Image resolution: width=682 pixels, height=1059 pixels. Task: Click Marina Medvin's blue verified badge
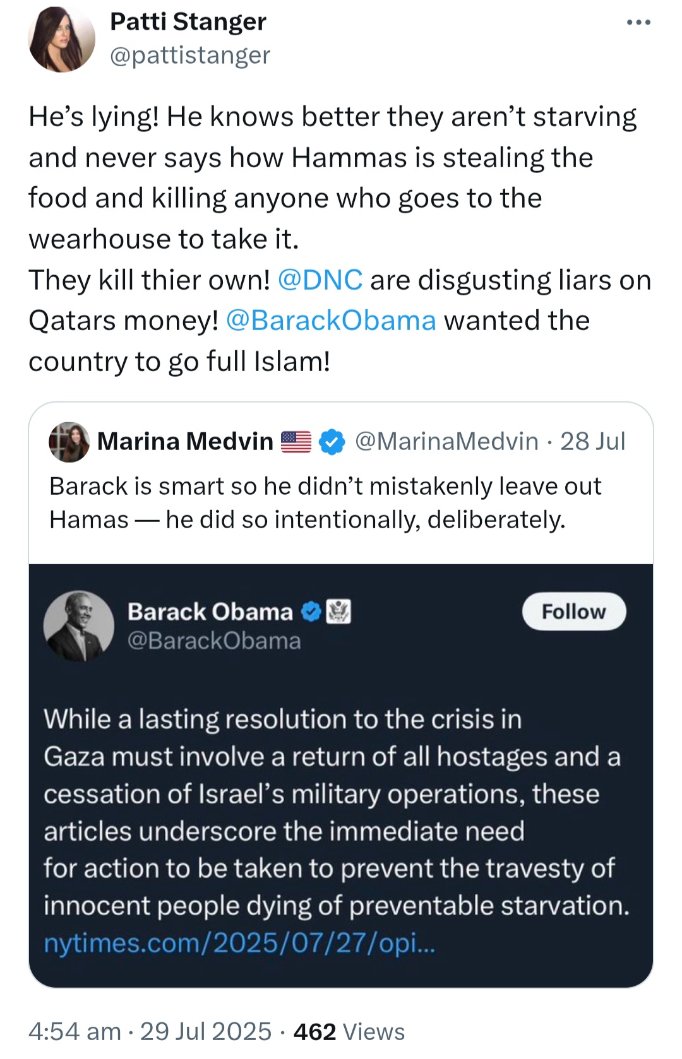point(332,442)
